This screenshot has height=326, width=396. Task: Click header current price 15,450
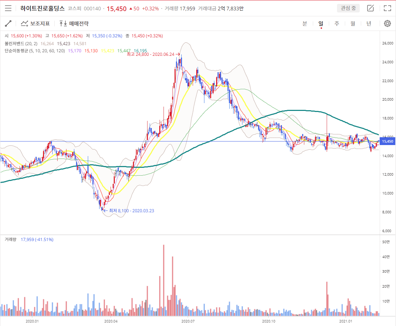click(x=117, y=9)
